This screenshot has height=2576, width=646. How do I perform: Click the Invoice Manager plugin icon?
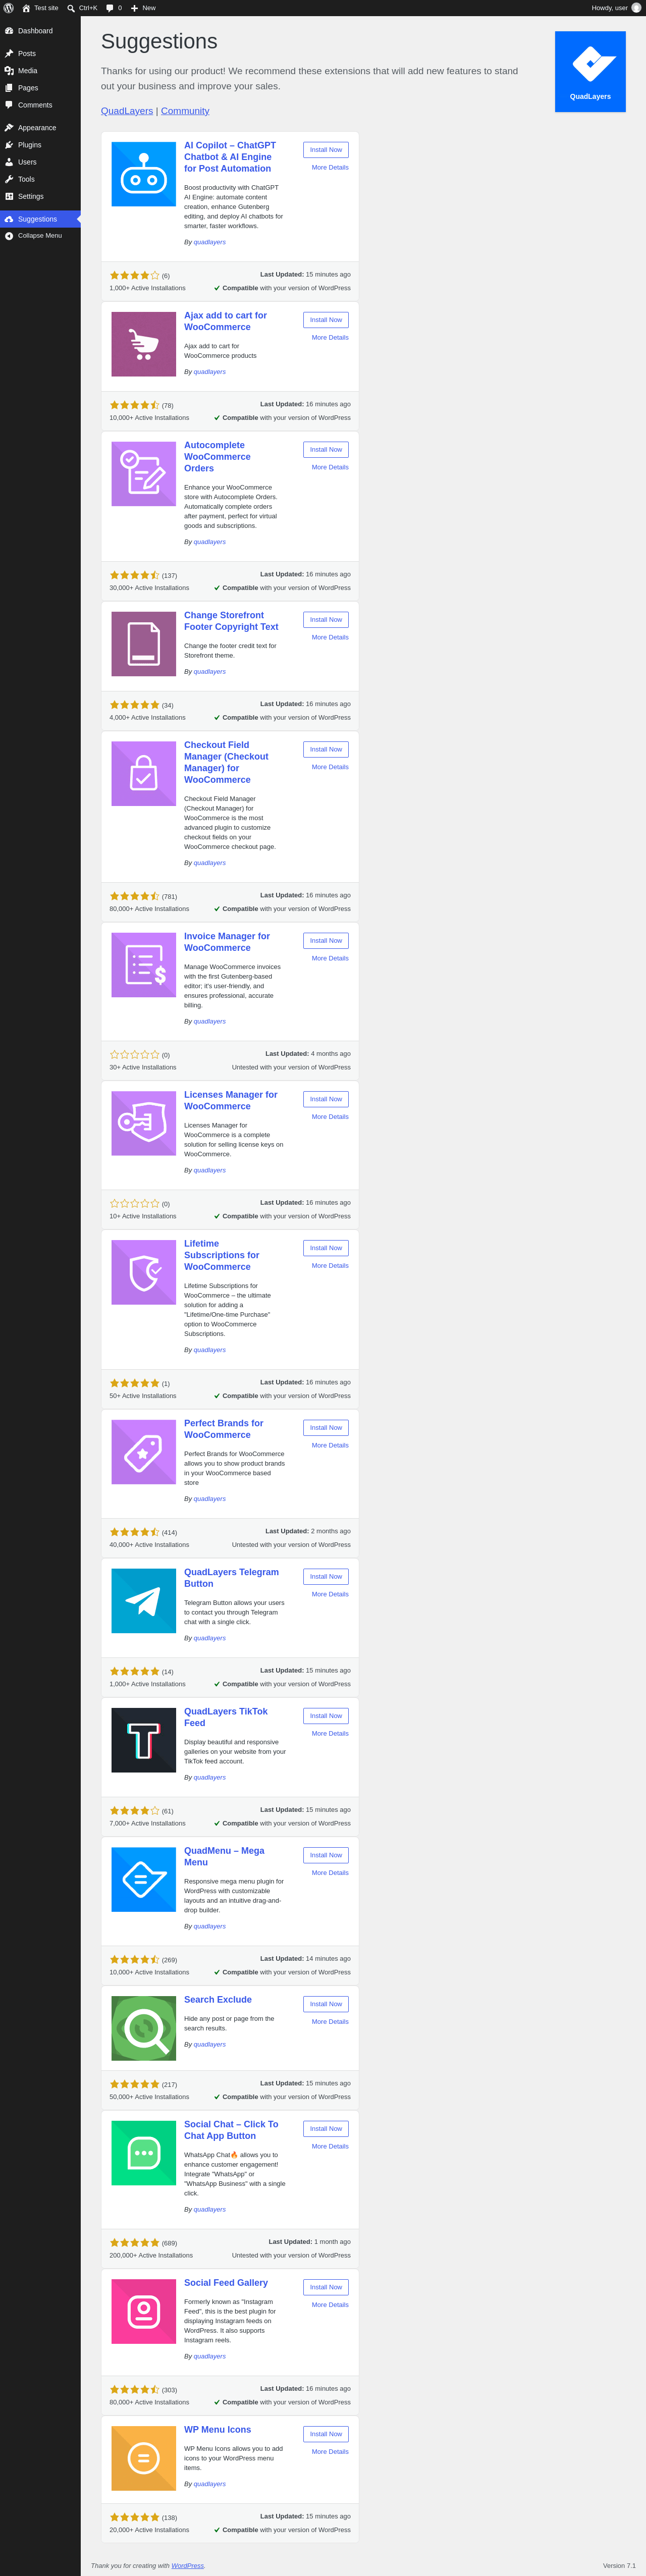(143, 965)
